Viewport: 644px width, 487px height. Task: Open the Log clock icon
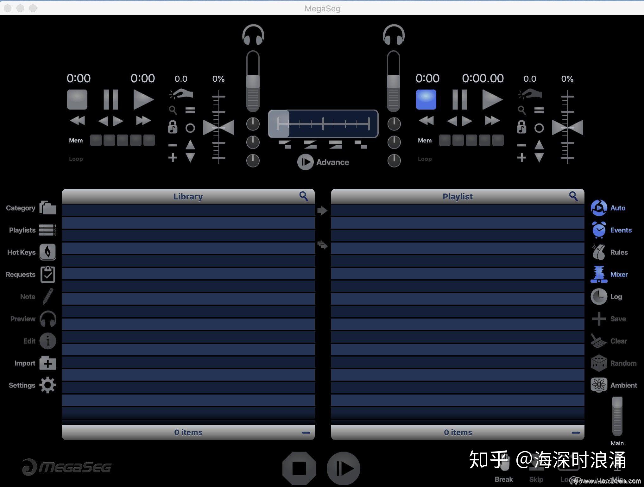click(x=599, y=296)
